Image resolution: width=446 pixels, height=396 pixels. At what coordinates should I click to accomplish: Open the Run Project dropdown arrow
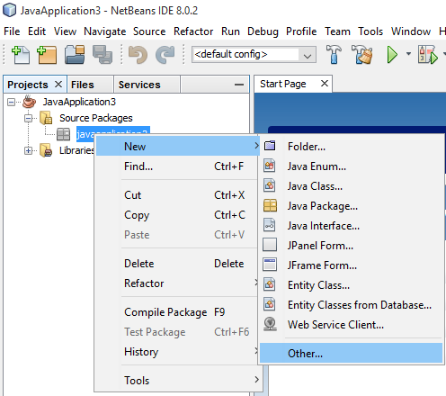[x=408, y=54]
